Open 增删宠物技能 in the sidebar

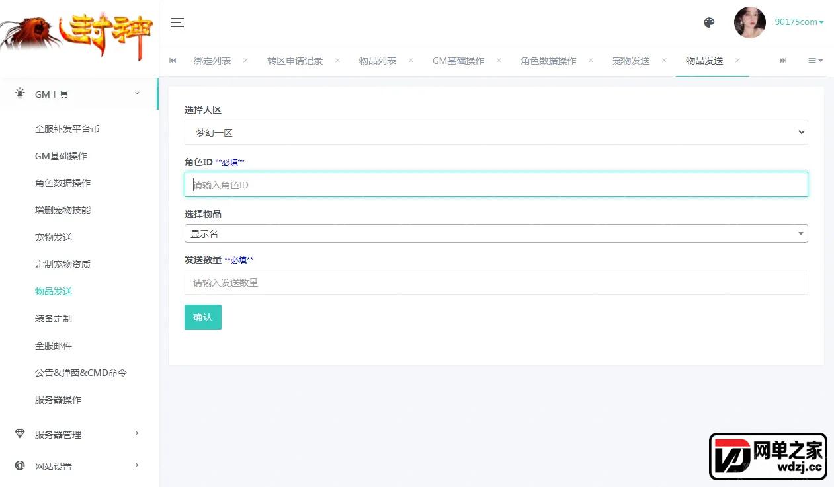63,210
